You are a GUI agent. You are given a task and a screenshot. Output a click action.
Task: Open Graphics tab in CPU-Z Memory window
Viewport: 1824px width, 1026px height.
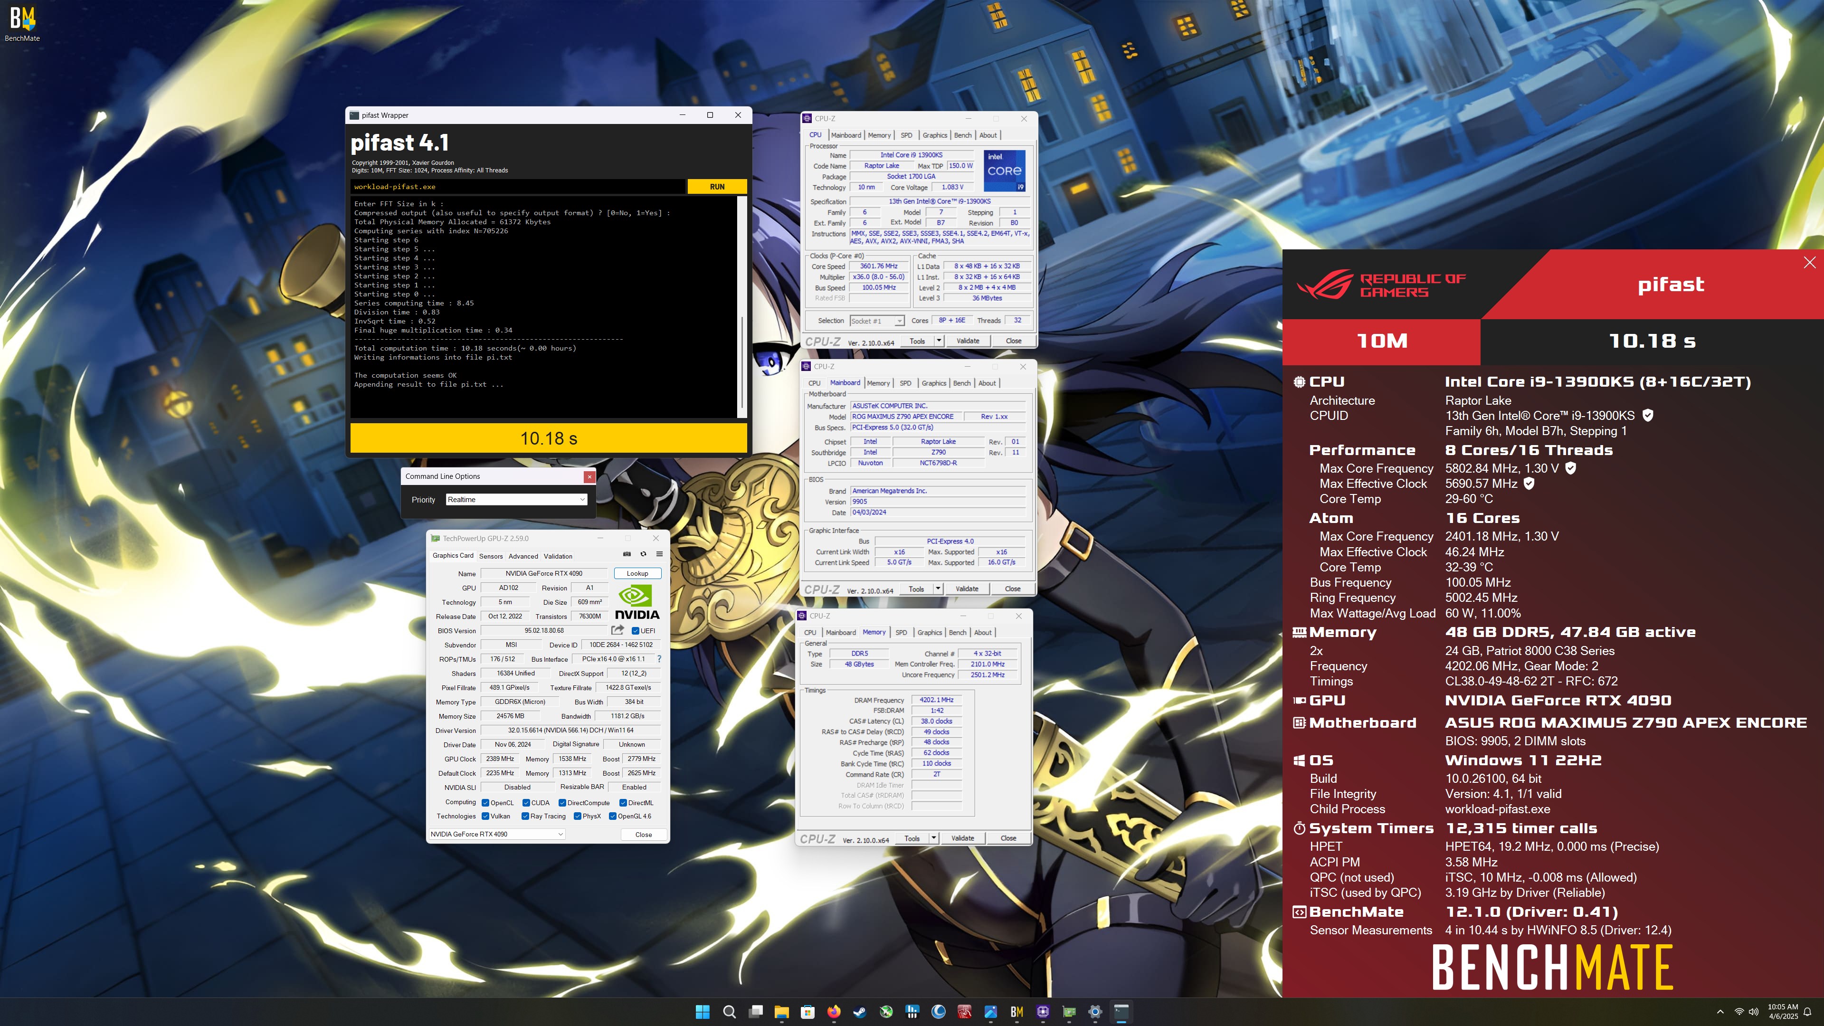(930, 632)
